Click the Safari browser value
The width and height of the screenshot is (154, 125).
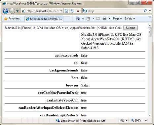(85, 85)
